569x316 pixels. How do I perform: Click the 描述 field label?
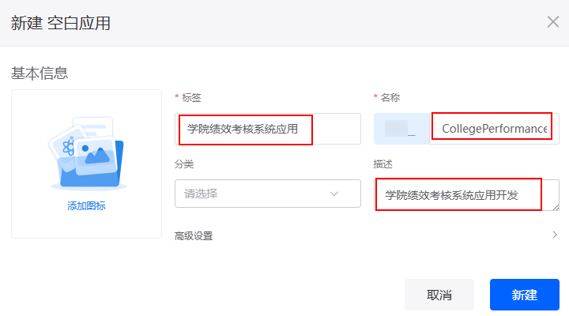tap(382, 164)
